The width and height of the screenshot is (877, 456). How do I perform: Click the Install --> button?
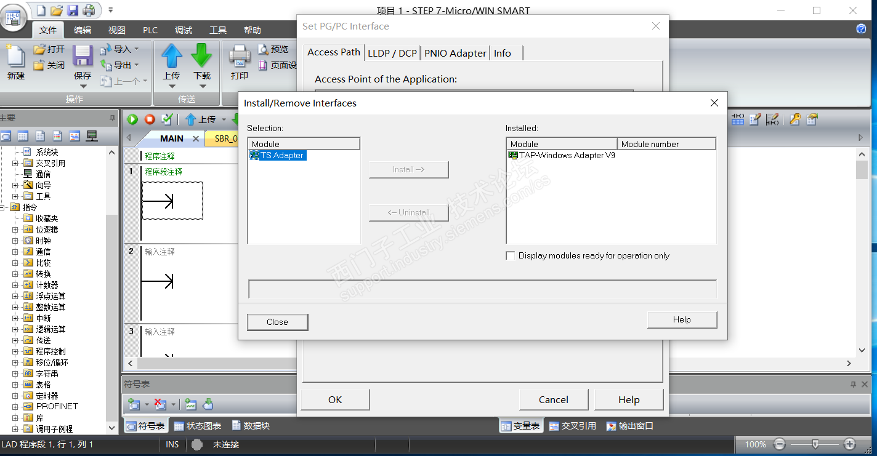tap(409, 169)
